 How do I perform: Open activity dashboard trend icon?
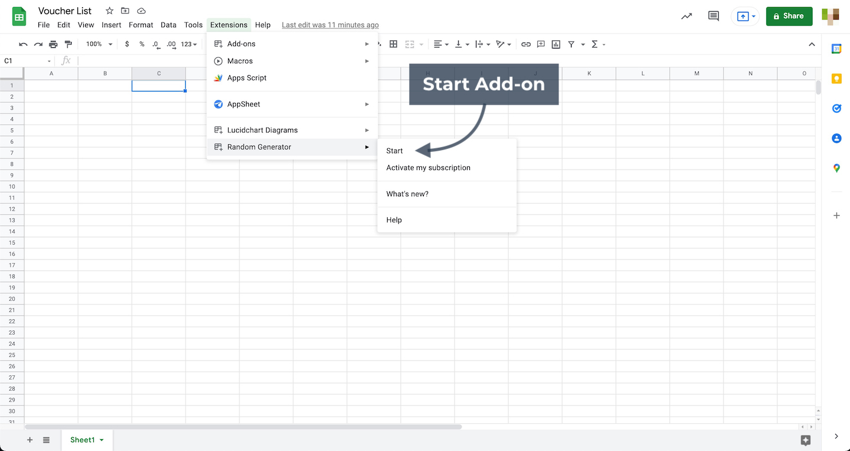coord(686,17)
